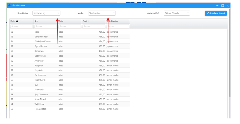Expand the Marka dropdown list
Viewport: 240px width, 124px height.
[x=102, y=13]
